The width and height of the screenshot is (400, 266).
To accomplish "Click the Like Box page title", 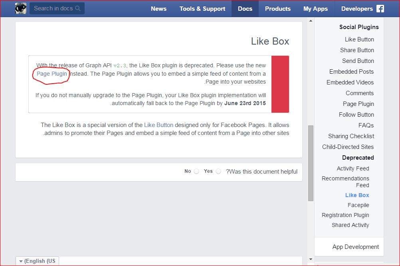I will [270, 41].
